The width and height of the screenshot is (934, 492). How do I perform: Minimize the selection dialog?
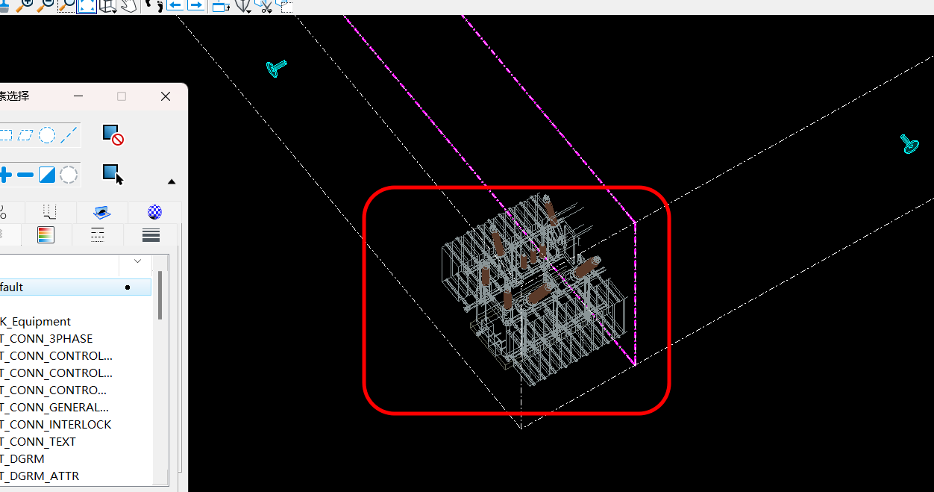pos(78,96)
